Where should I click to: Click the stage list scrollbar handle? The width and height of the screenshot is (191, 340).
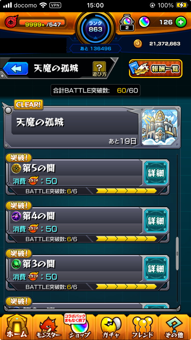pos(178,254)
